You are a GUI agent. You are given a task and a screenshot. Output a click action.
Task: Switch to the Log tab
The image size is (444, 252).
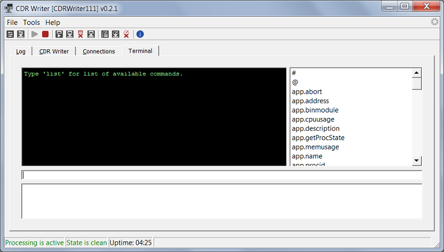tap(21, 52)
